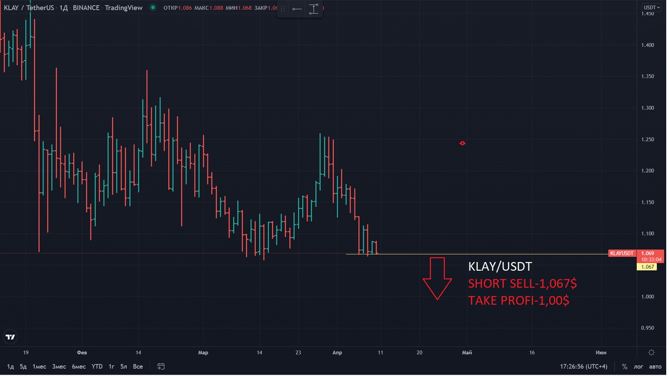Click the green market status dot
Screen dimensions: 669x379
coord(153,8)
